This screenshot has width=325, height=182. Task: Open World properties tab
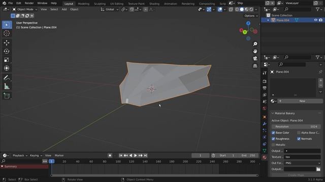click(x=265, y=108)
